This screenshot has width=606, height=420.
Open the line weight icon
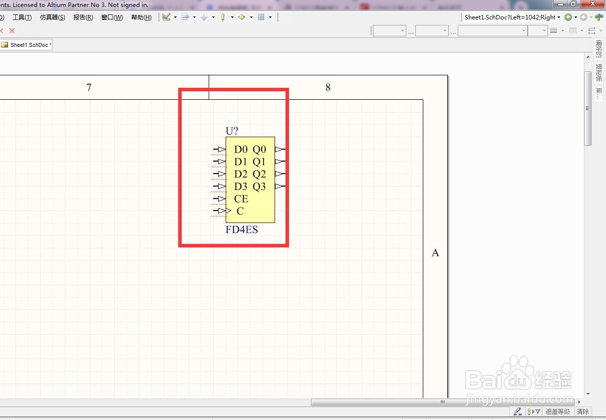click(554, 30)
